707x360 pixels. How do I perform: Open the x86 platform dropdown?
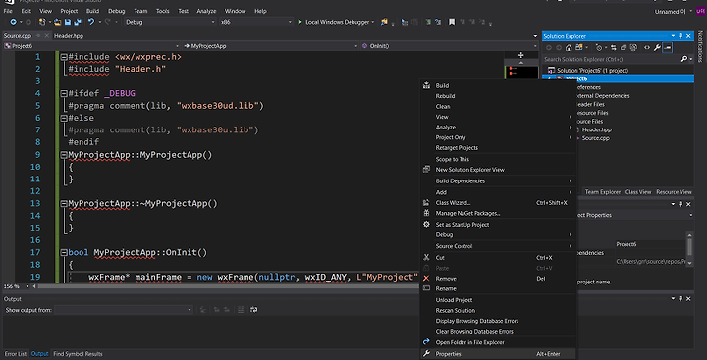(256, 22)
